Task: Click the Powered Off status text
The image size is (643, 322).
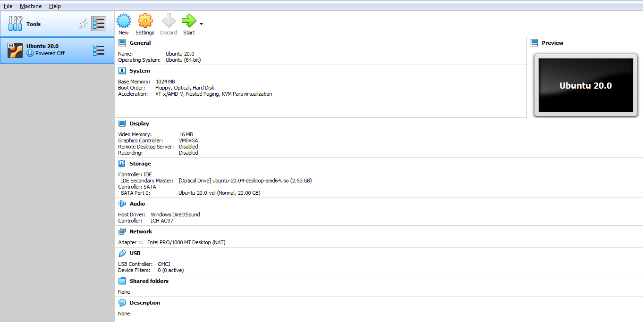Action: coord(50,53)
